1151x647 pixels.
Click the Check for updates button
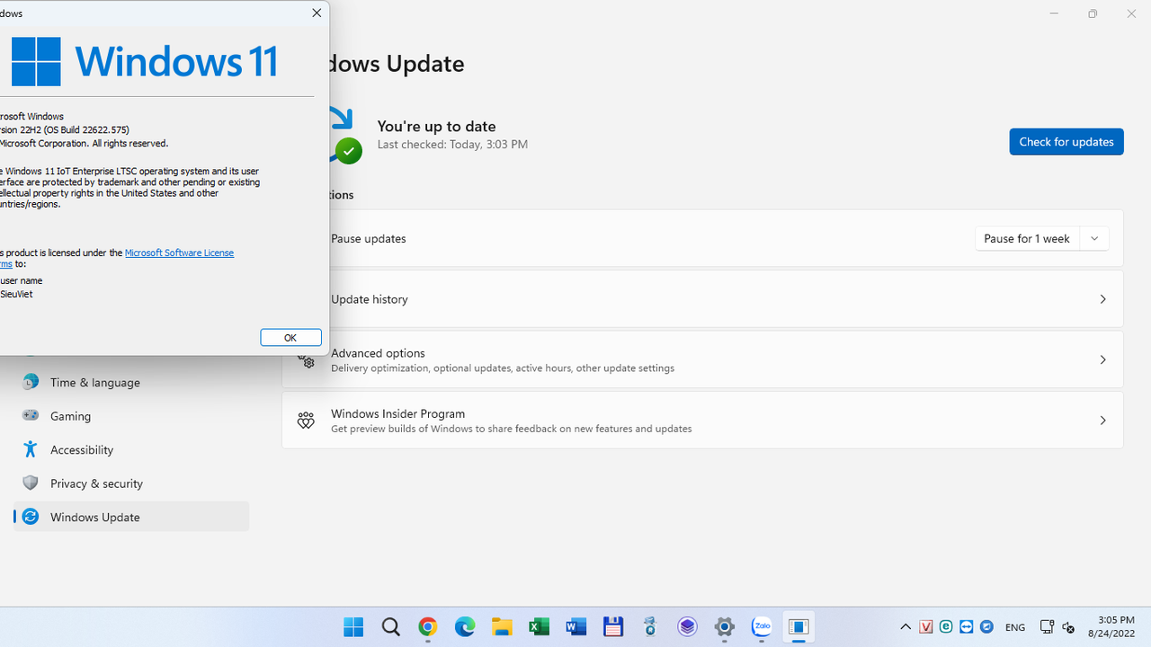[1066, 142]
